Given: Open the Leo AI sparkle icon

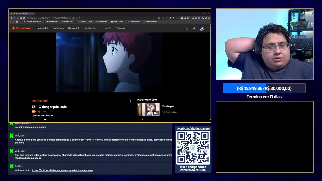Looking at the screenshot, I should coord(203,18).
